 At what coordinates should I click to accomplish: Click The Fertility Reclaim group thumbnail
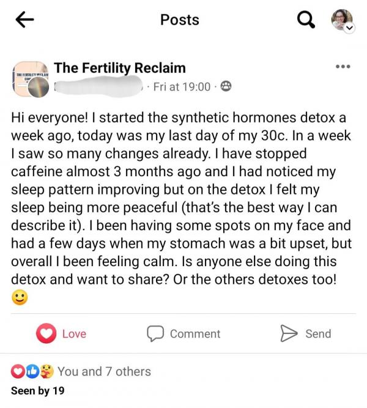[31, 80]
